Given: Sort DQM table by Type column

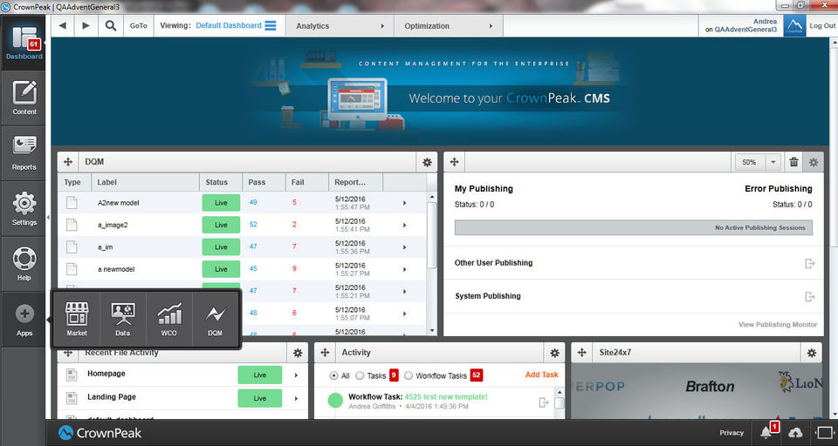Looking at the screenshot, I should coord(74,182).
